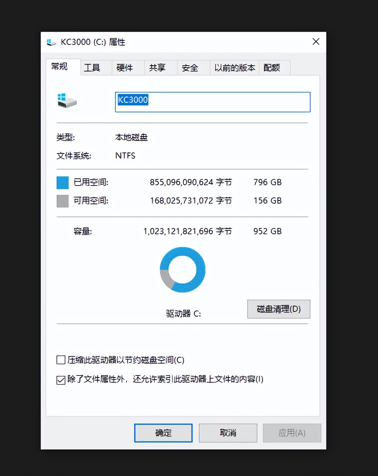Click the disk icon with Windows logo

click(x=67, y=100)
